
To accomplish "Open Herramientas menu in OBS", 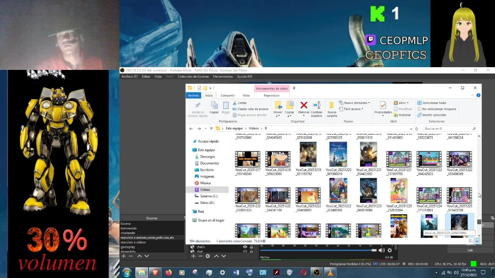I will [223, 76].
